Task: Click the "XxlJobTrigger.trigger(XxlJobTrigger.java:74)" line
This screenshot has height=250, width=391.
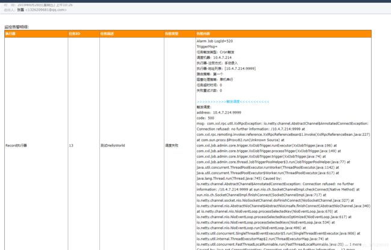Action: tap(261, 156)
